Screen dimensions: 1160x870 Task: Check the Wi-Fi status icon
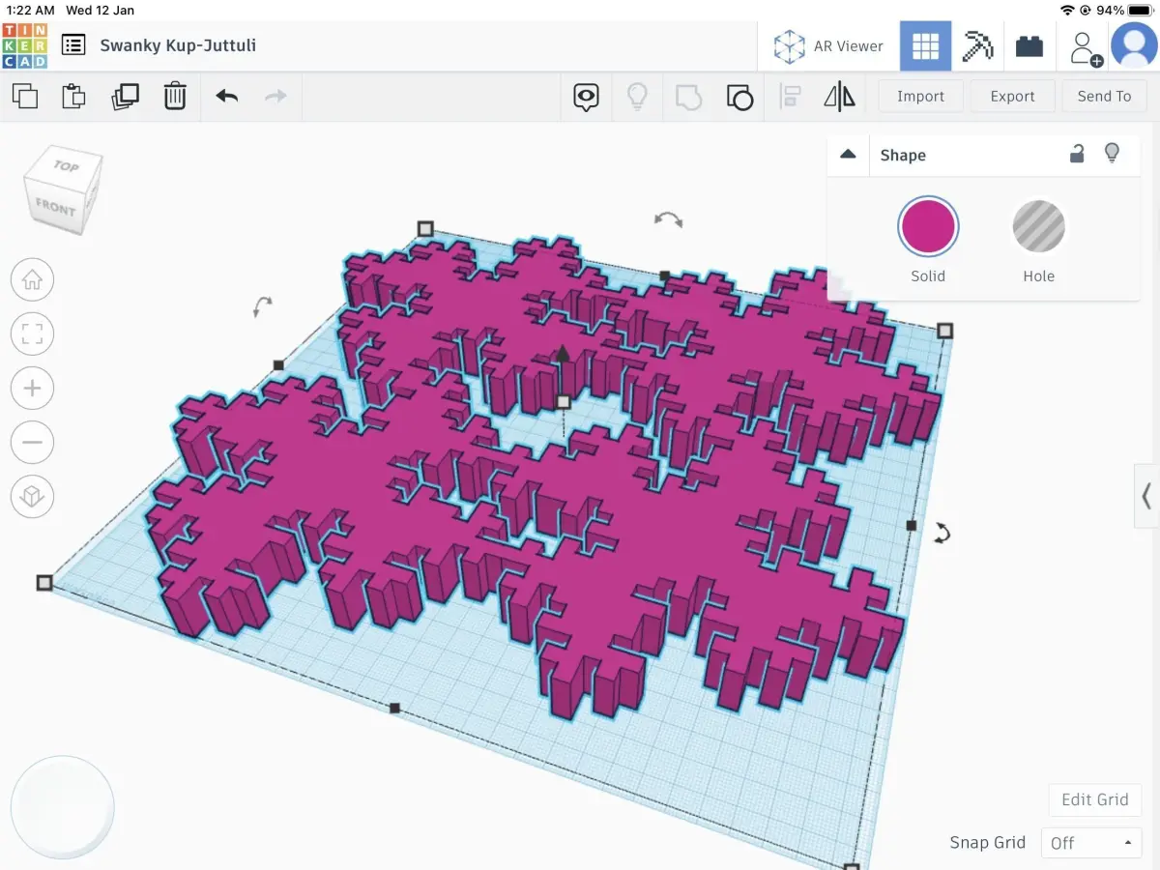point(1067,10)
